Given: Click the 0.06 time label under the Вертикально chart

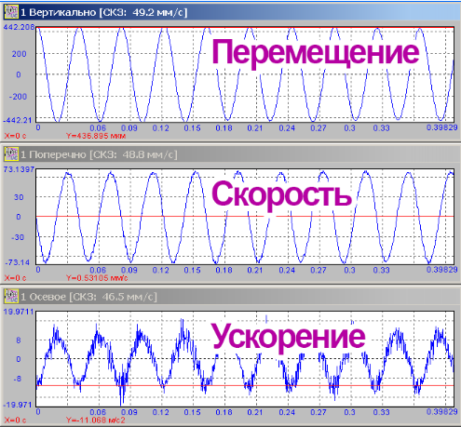Looking at the screenshot, I should point(98,127).
